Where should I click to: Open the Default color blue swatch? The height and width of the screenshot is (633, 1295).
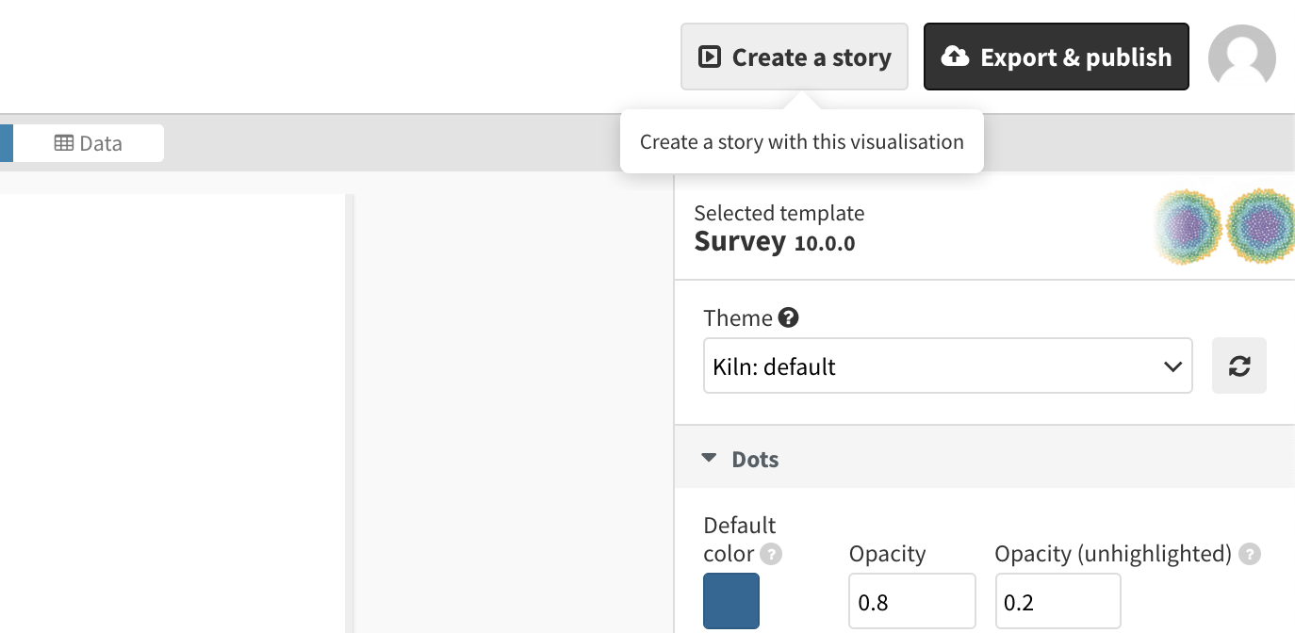coord(730,601)
